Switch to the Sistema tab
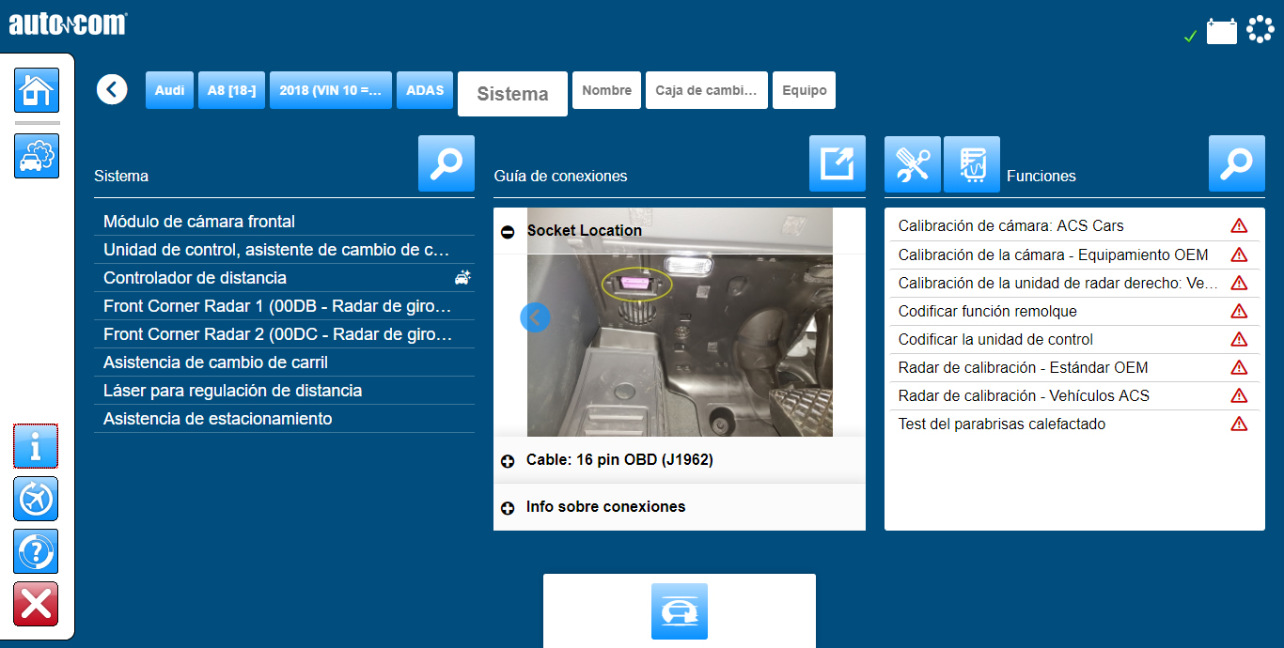 pyautogui.click(x=512, y=94)
